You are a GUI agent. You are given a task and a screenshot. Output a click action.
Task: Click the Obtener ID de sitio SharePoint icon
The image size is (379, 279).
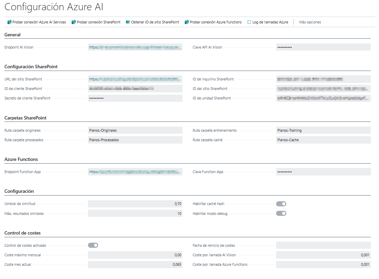128,22
